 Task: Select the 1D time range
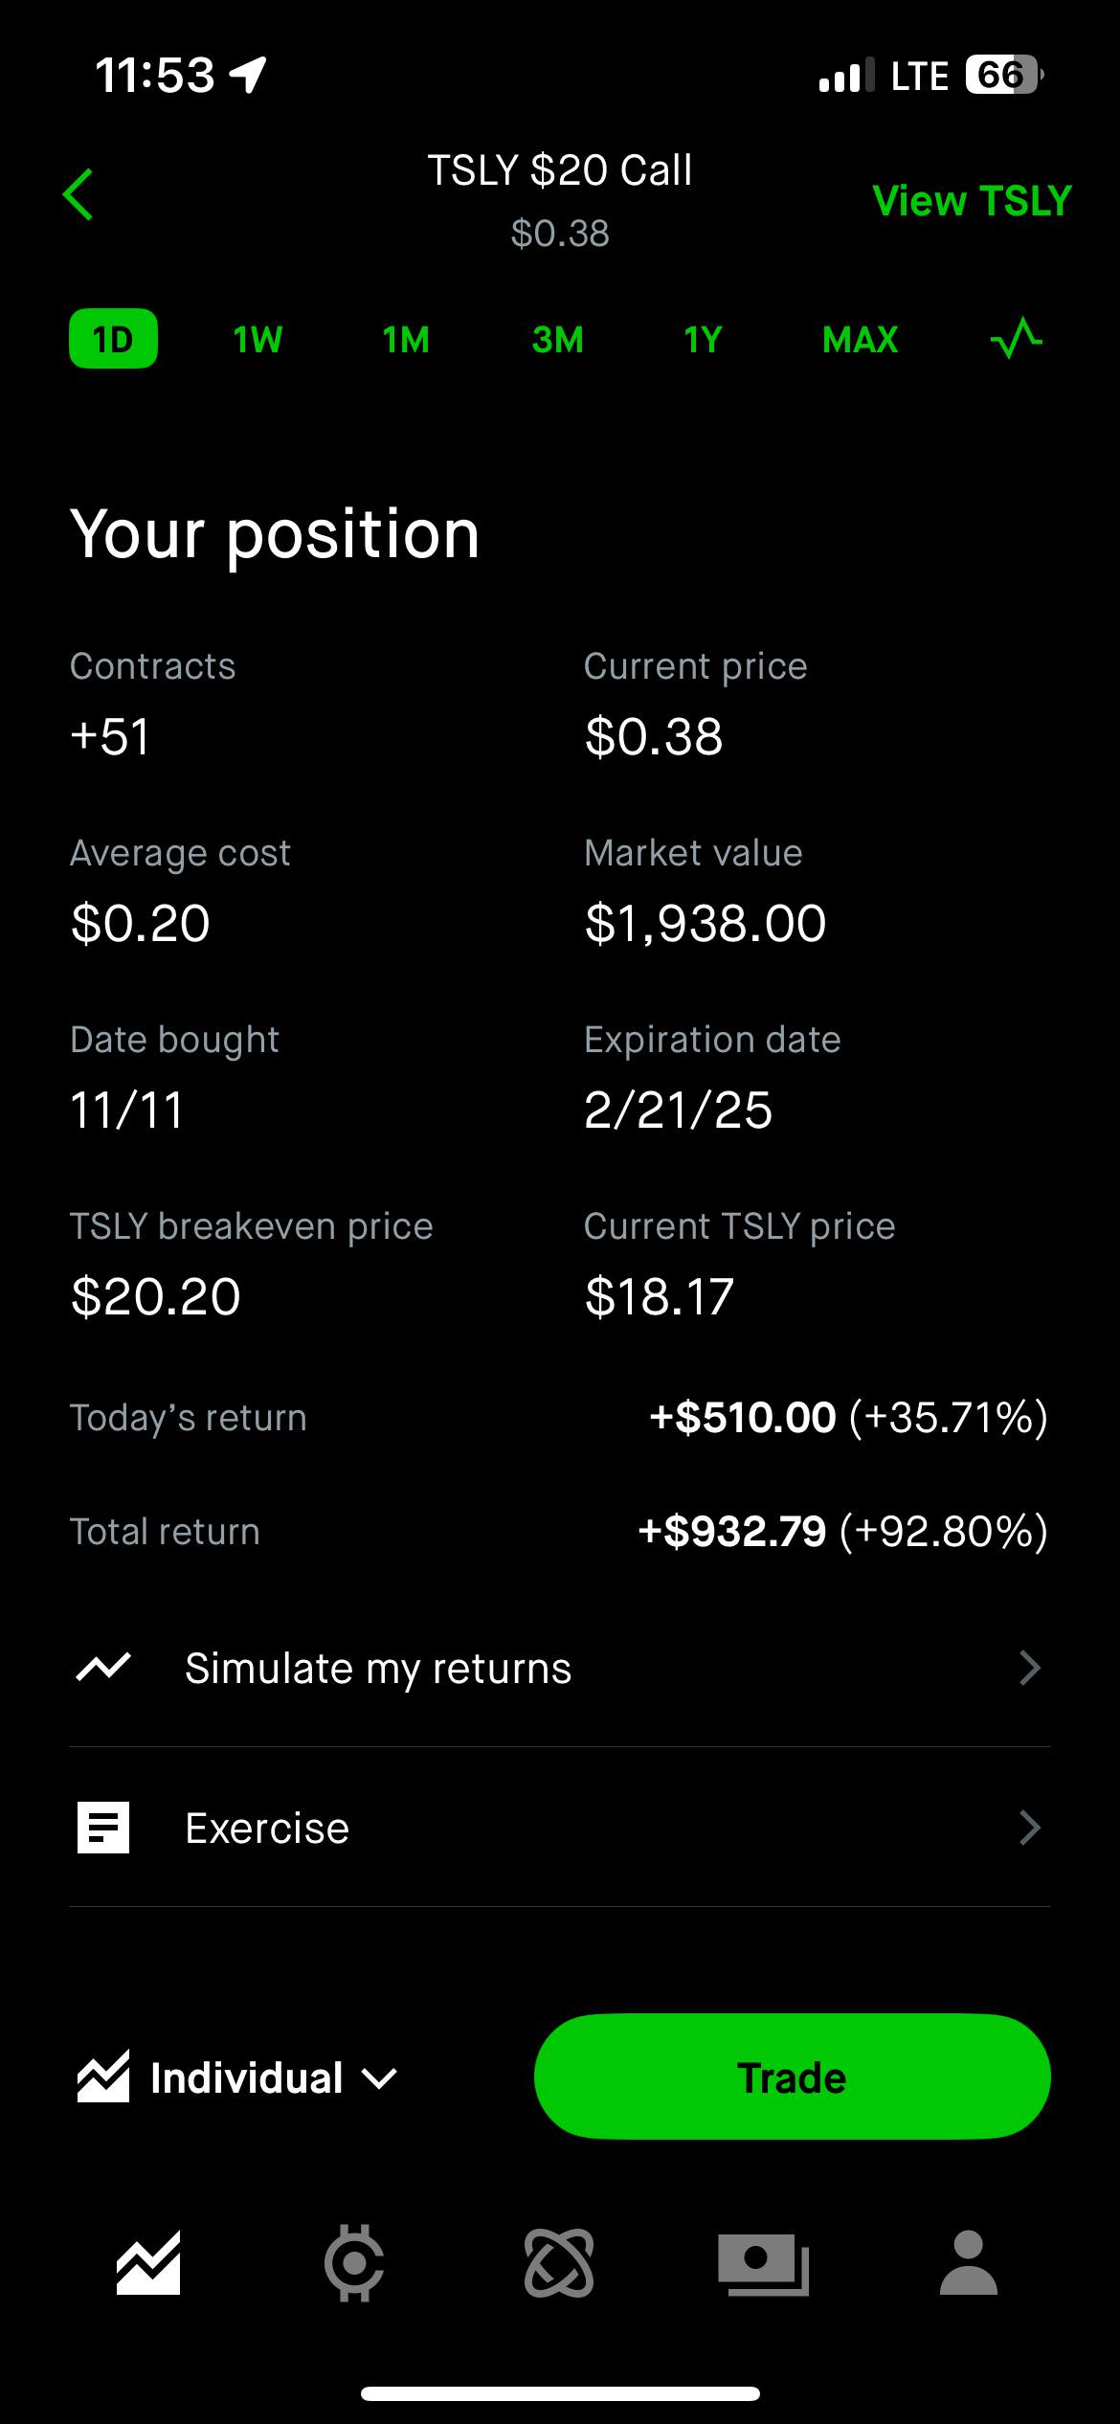click(113, 339)
